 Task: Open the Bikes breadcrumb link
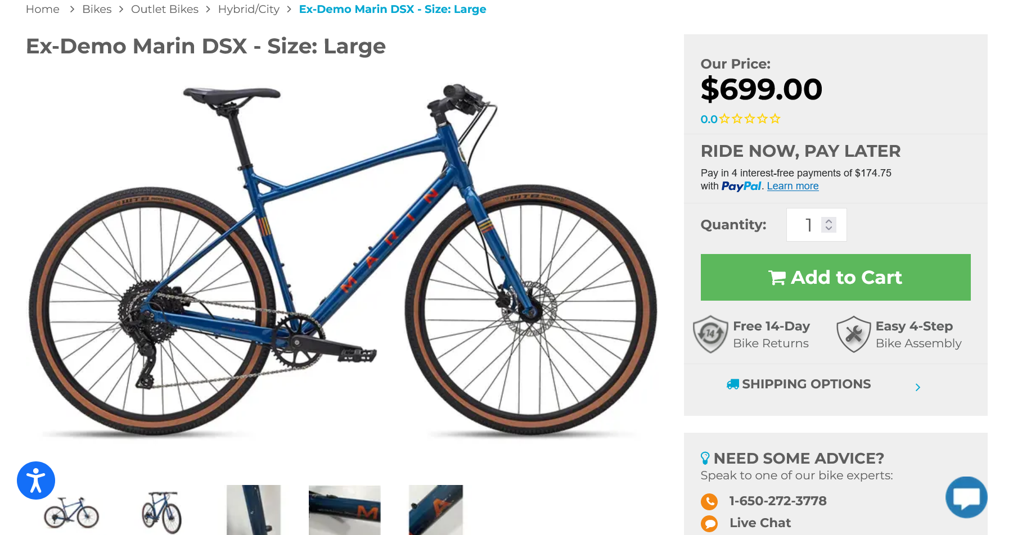click(97, 10)
